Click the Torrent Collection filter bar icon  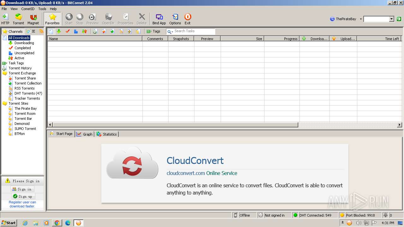pyautogui.click(x=112, y=31)
